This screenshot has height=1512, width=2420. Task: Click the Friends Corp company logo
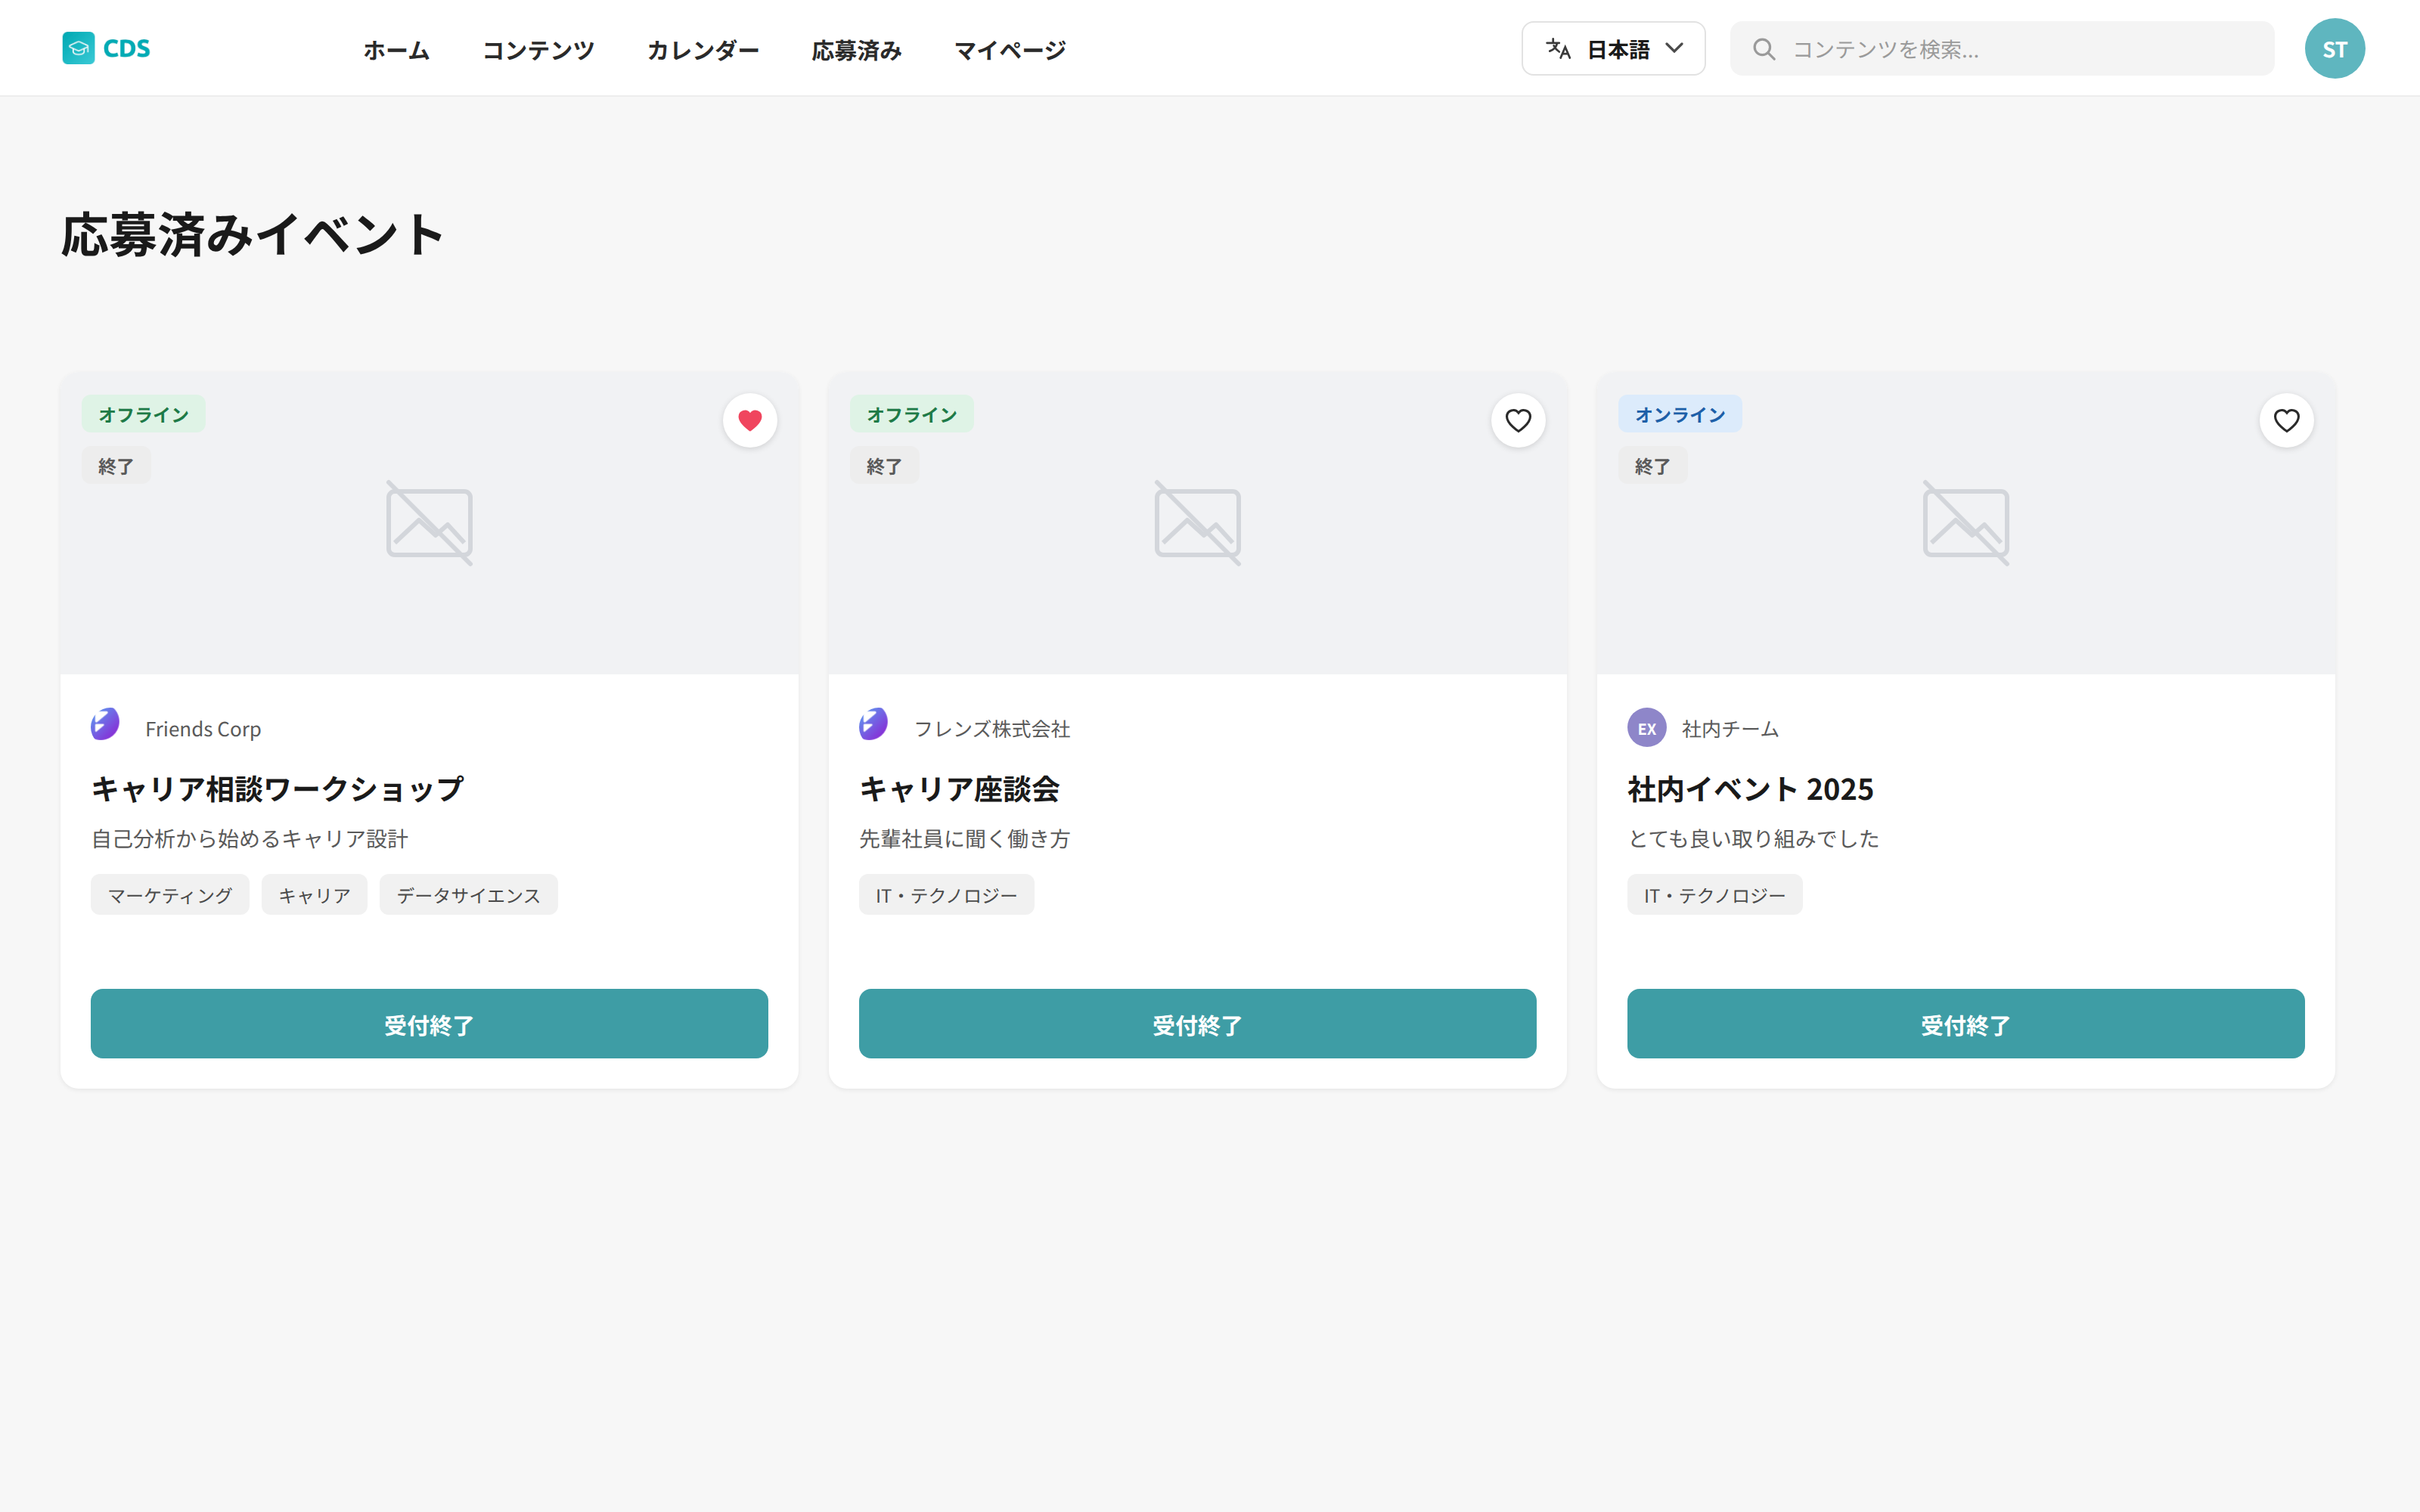(x=106, y=724)
